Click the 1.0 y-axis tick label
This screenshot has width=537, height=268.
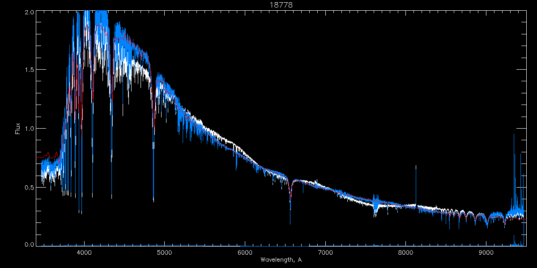click(29, 129)
